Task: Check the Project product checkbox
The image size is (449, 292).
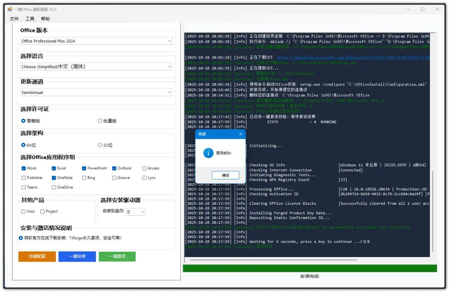Action: click(x=42, y=212)
